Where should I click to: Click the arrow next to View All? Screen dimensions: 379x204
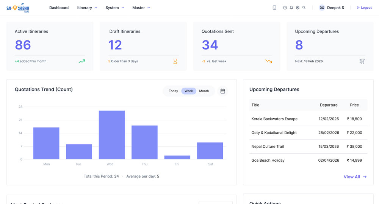tap(365, 177)
